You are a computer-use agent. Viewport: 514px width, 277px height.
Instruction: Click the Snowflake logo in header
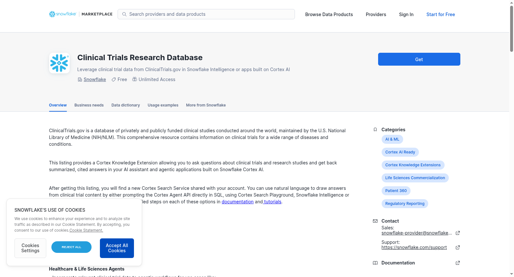coord(63,14)
